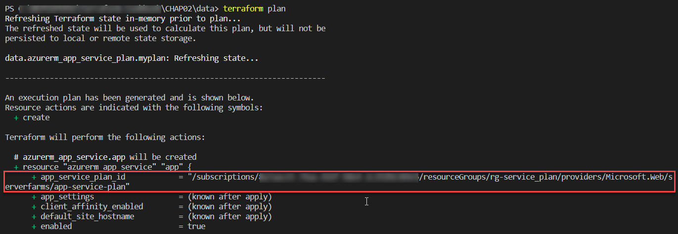This screenshot has width=678, height=234.
Task: Click the wrapped "erverfarms/app-service-plan" text
Action: [x=67, y=187]
